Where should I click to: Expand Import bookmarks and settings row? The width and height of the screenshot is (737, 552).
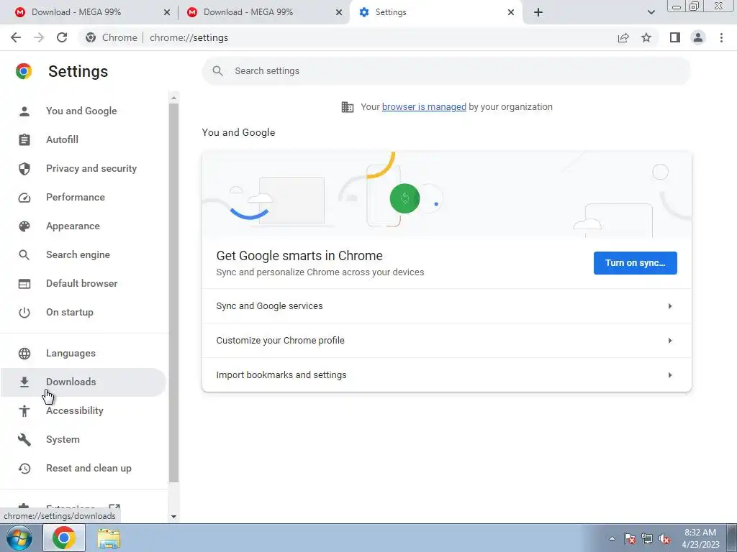tap(446, 375)
